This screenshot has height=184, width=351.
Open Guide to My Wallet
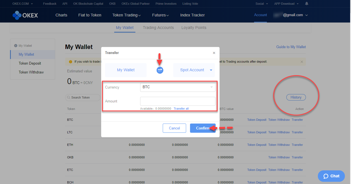pyautogui.click(x=291, y=47)
